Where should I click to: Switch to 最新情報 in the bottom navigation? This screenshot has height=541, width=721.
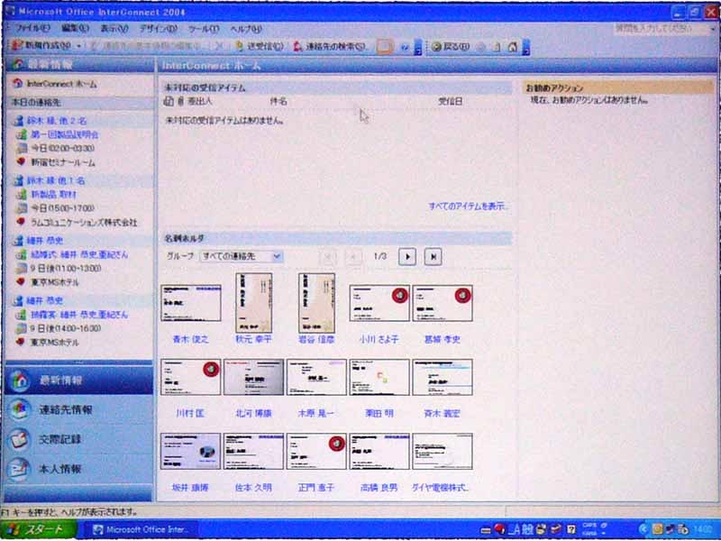tap(78, 381)
